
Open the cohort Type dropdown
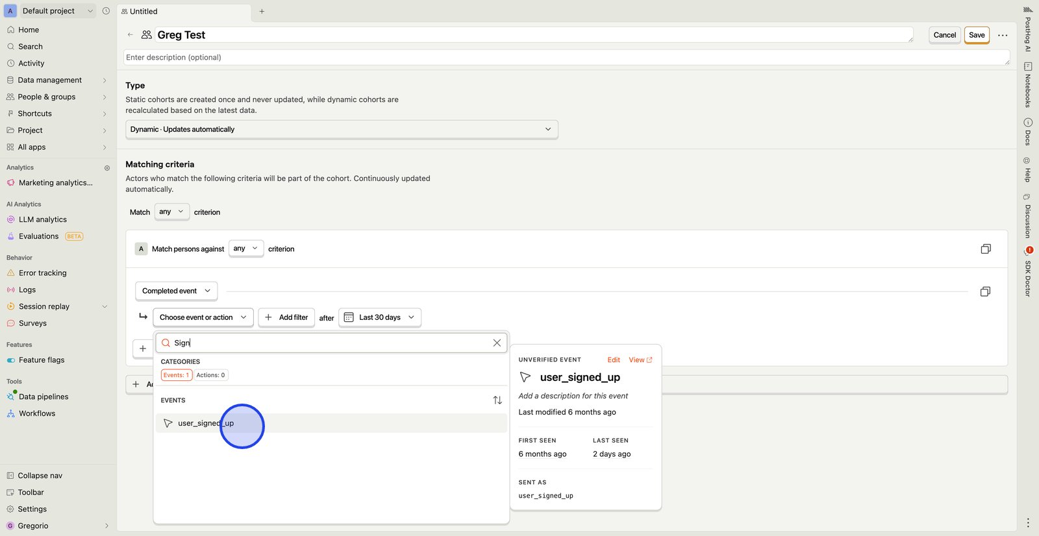[x=341, y=129]
